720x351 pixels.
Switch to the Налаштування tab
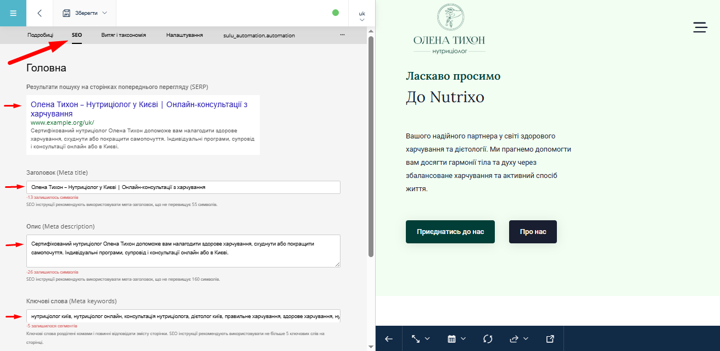[x=185, y=35]
